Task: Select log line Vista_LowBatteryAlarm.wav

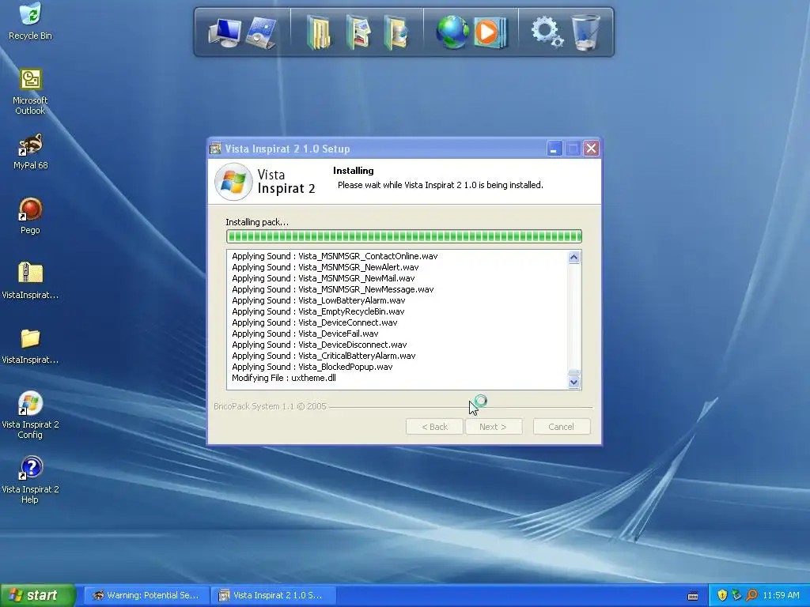Action: pos(319,300)
